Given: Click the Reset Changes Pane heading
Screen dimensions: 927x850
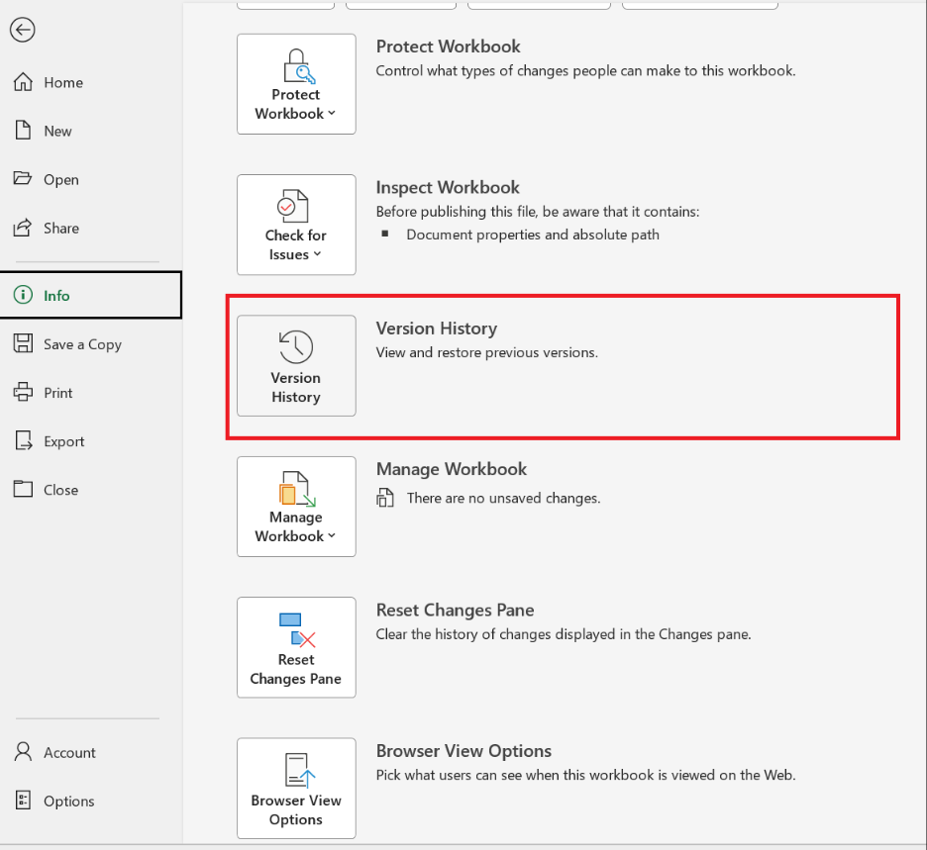Looking at the screenshot, I should point(455,611).
